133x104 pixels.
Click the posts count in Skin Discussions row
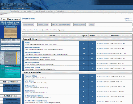[x=92, y=53]
